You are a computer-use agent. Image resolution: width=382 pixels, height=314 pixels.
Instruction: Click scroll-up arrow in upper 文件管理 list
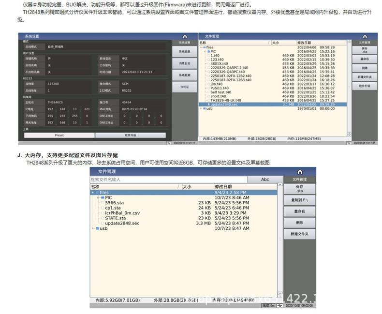pyautogui.click(x=349, y=42)
